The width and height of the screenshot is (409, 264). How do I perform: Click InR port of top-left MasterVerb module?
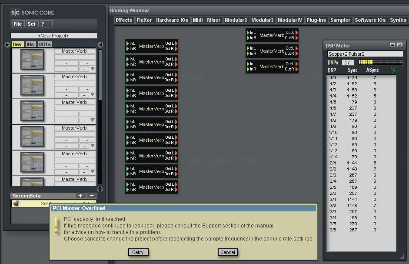(131, 49)
